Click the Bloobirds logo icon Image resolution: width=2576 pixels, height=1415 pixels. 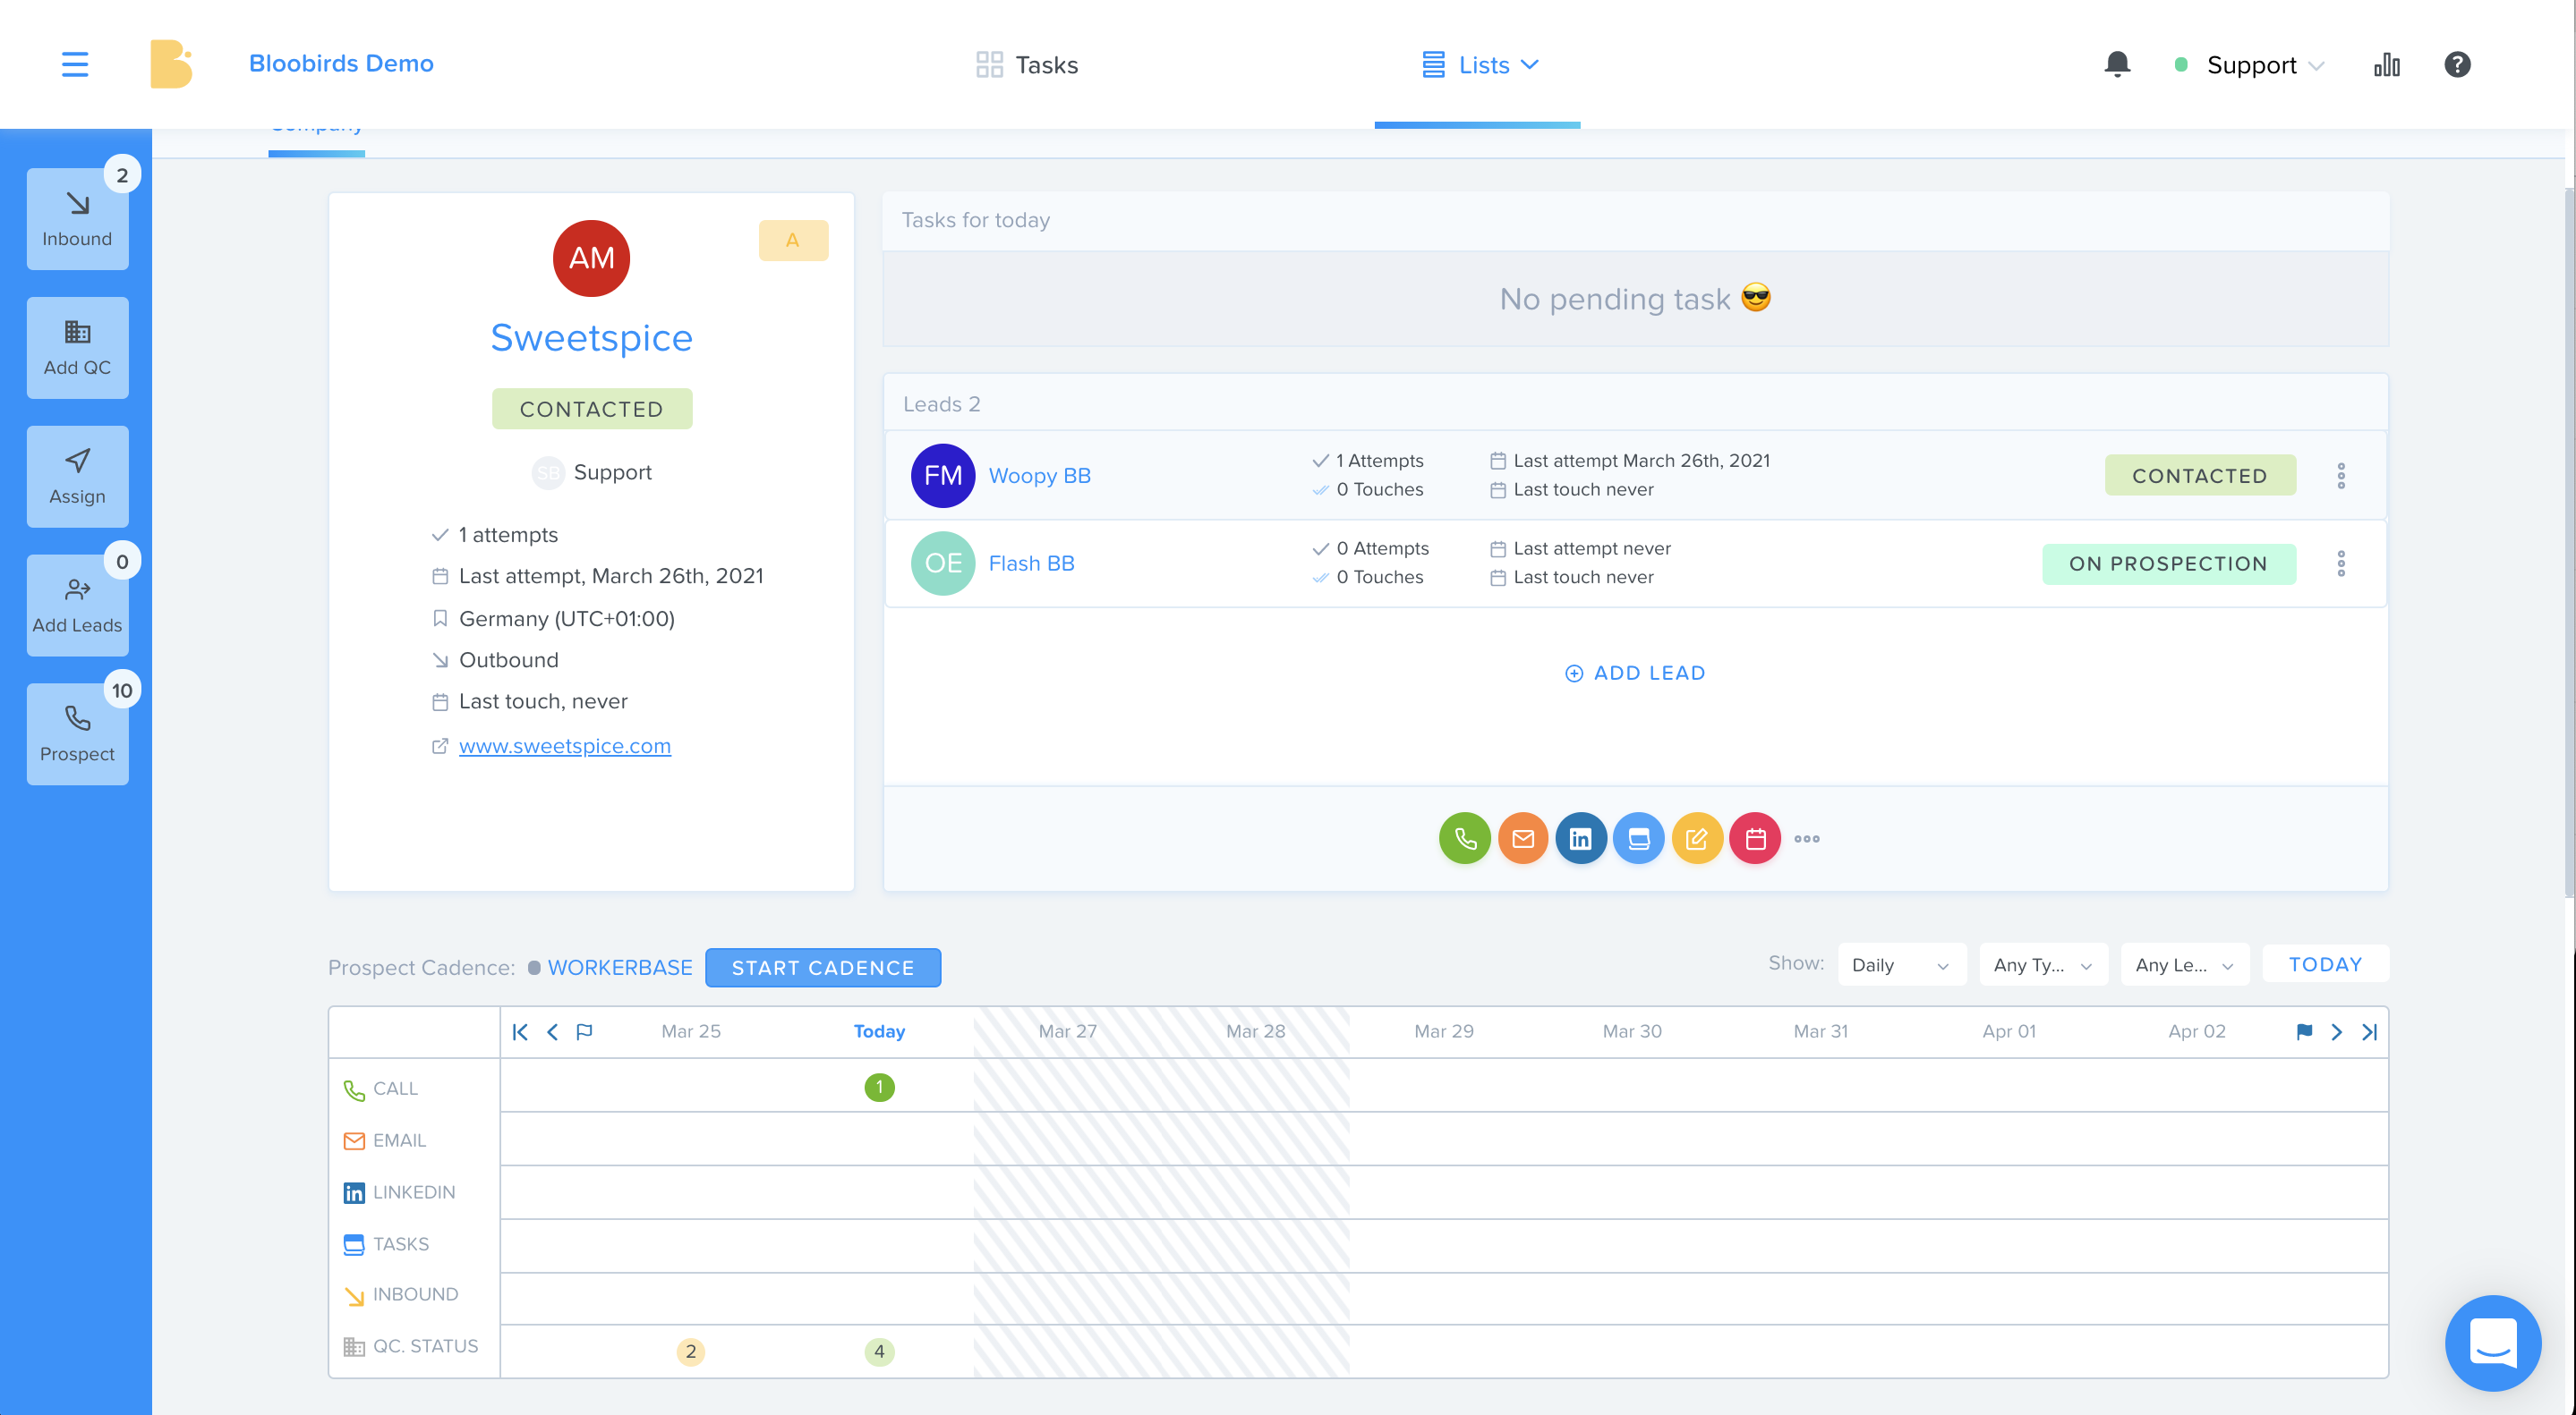(x=171, y=64)
